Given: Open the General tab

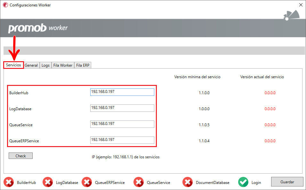Looking at the screenshot, I should [x=31, y=65].
